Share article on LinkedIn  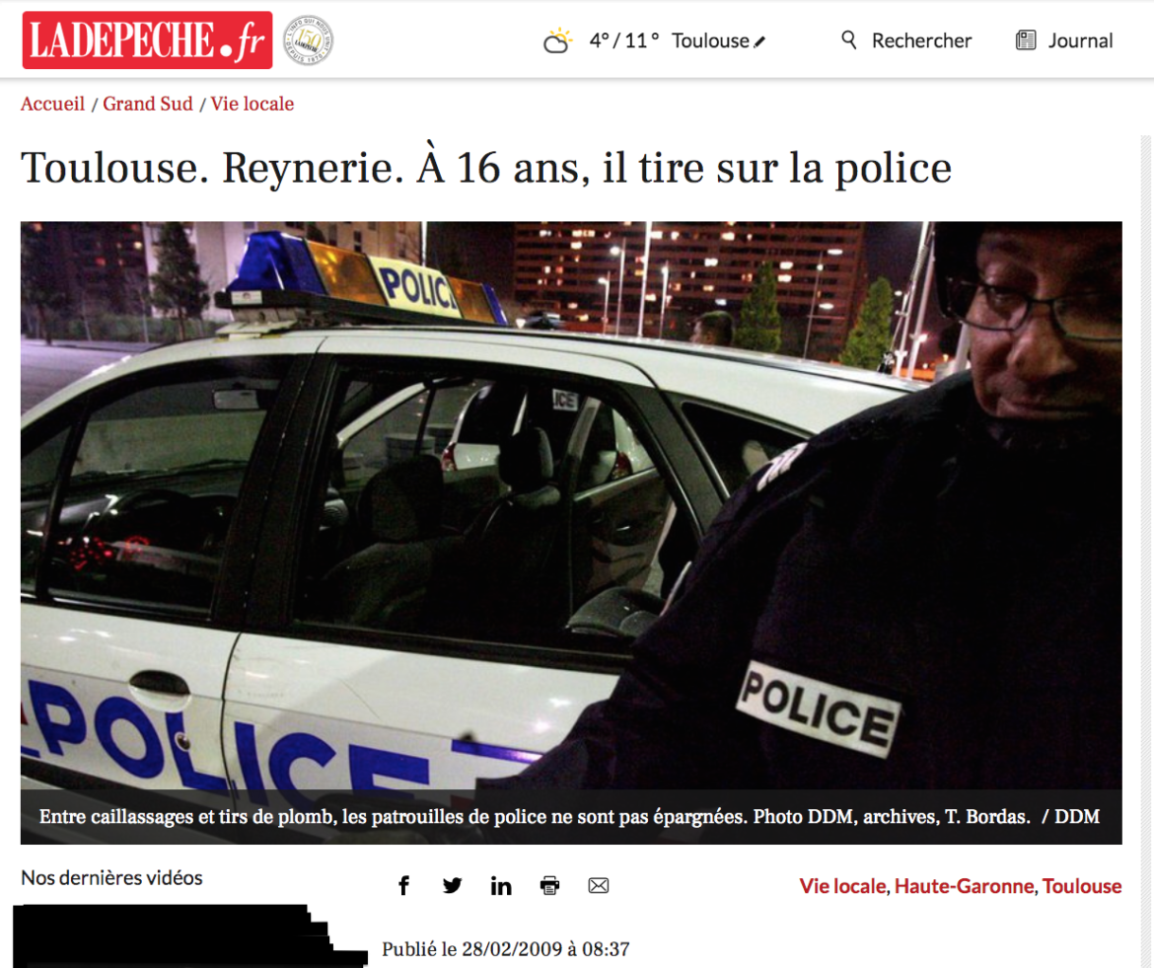(x=501, y=885)
